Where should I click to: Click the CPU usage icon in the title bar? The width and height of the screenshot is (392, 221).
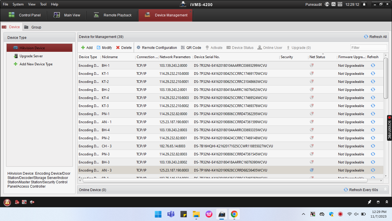tap(333, 4)
